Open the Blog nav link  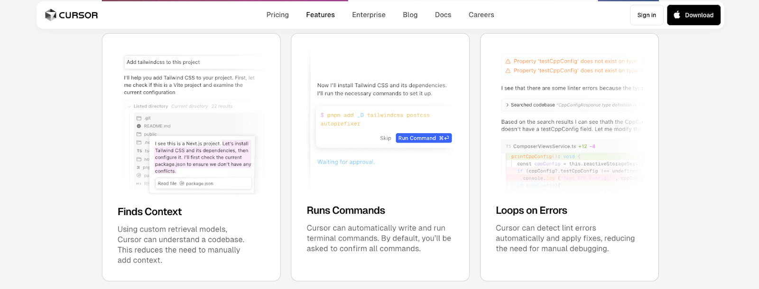[410, 15]
